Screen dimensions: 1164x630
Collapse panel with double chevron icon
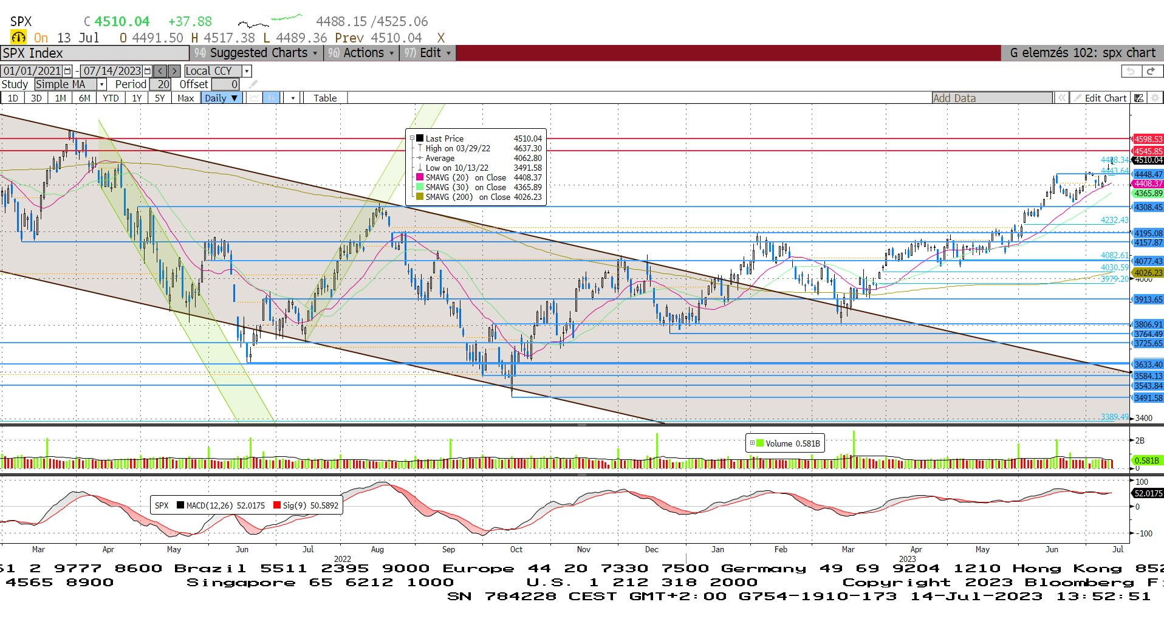coord(1062,98)
